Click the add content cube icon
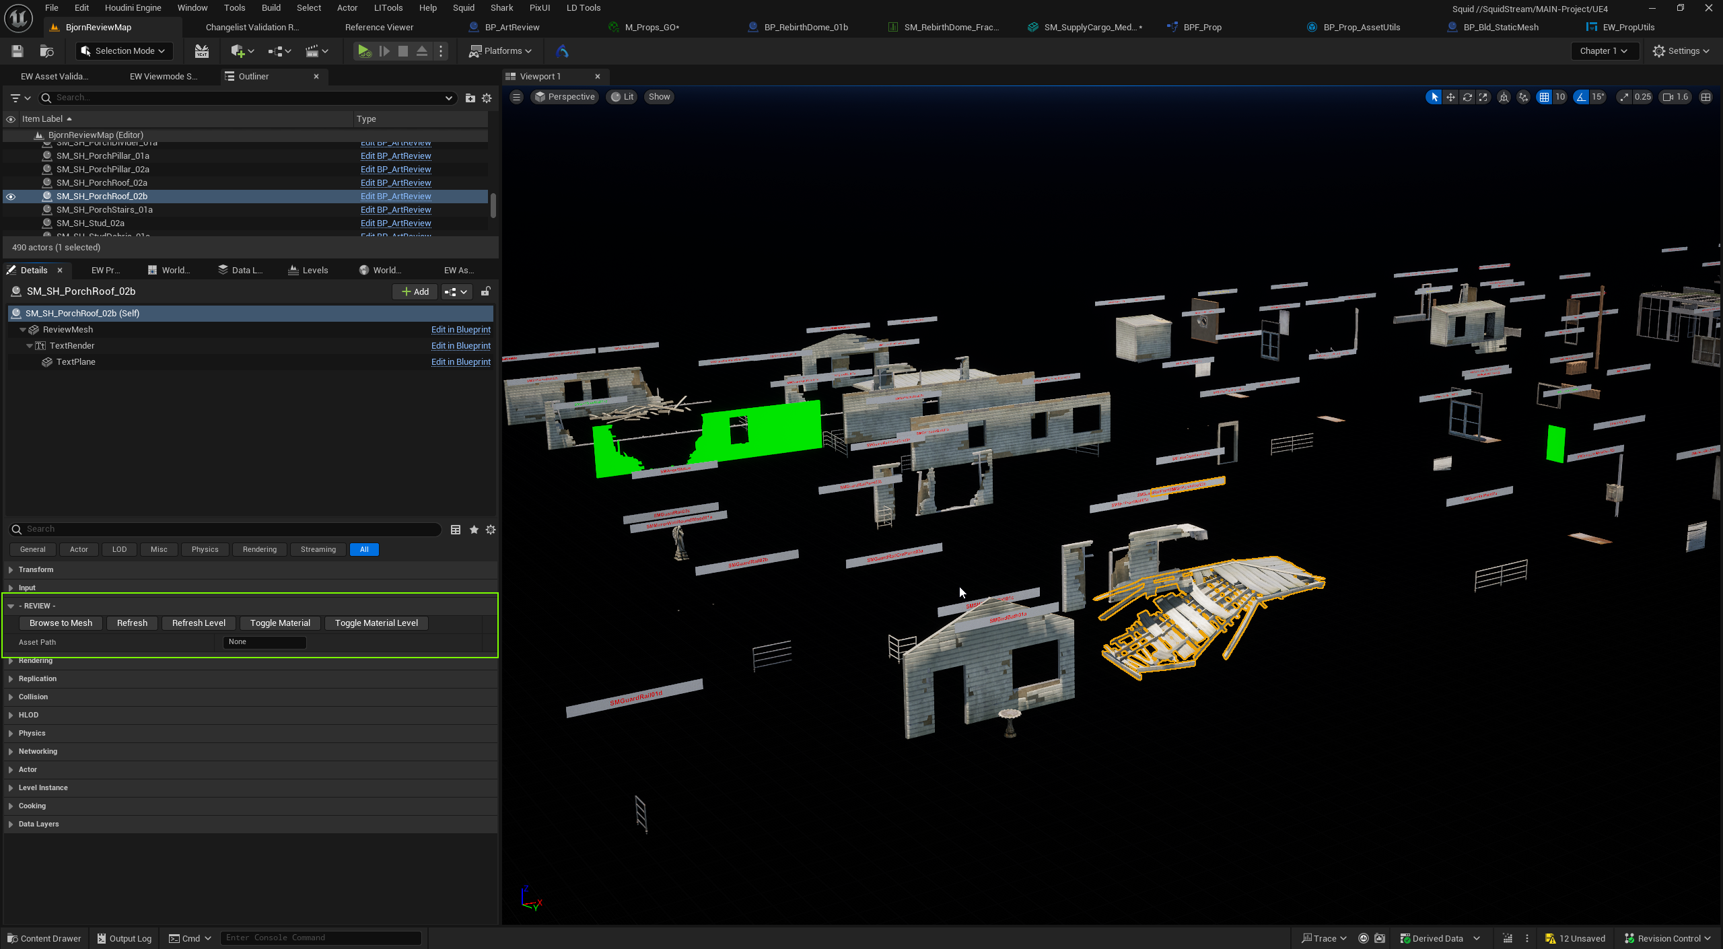 pos(238,51)
